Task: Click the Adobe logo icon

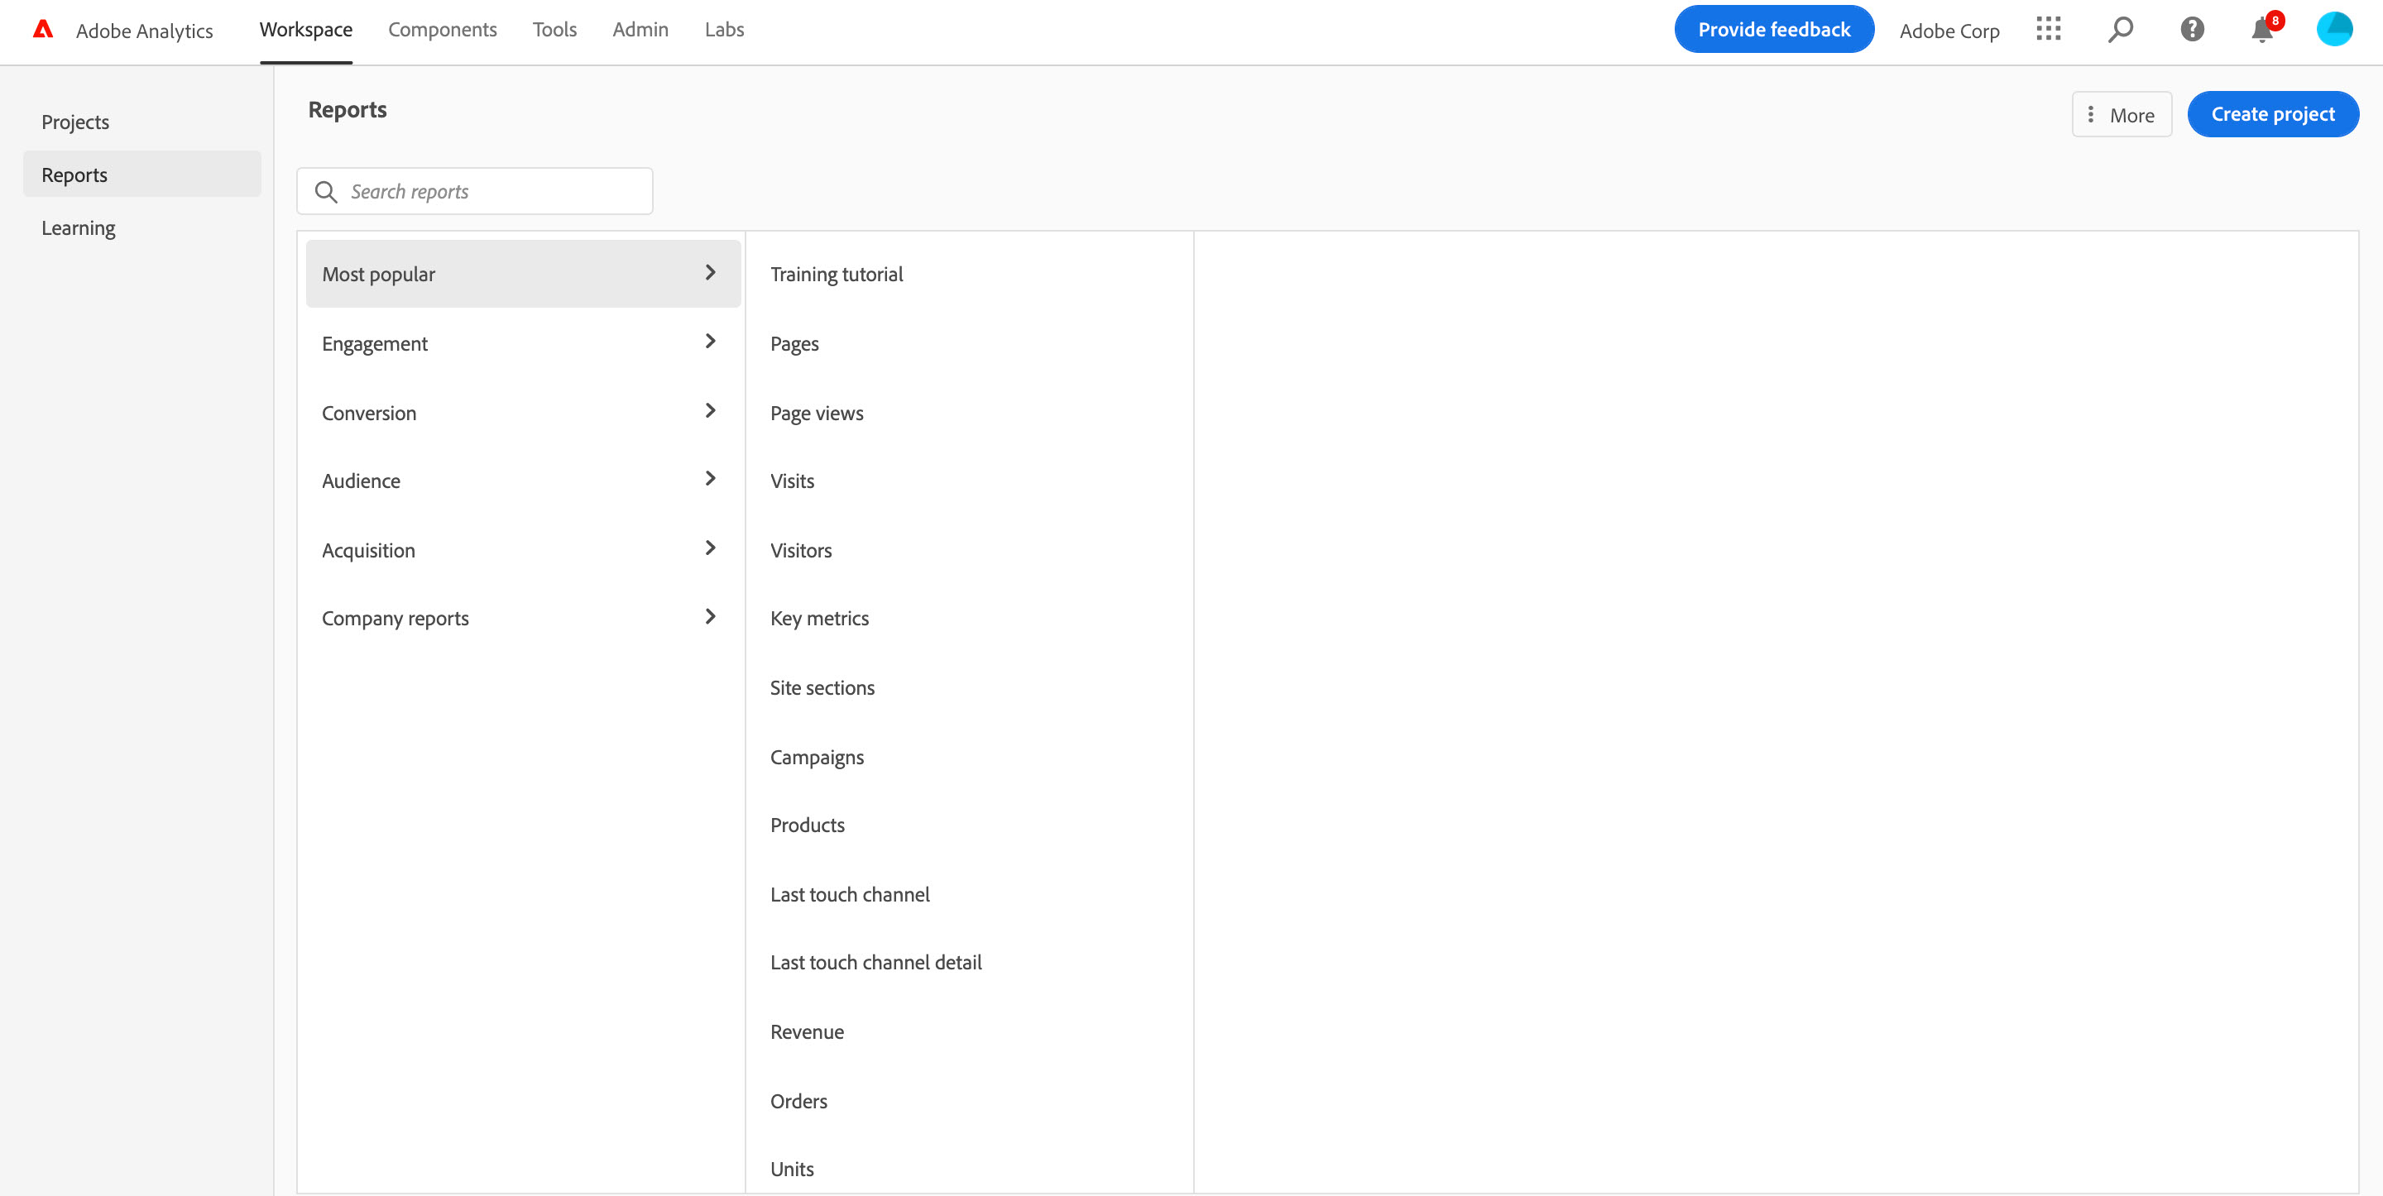Action: pos(42,30)
